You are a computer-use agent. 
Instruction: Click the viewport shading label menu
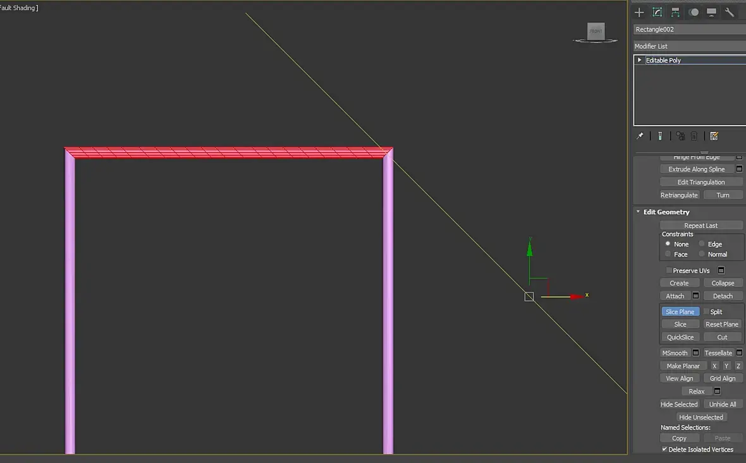(x=18, y=8)
